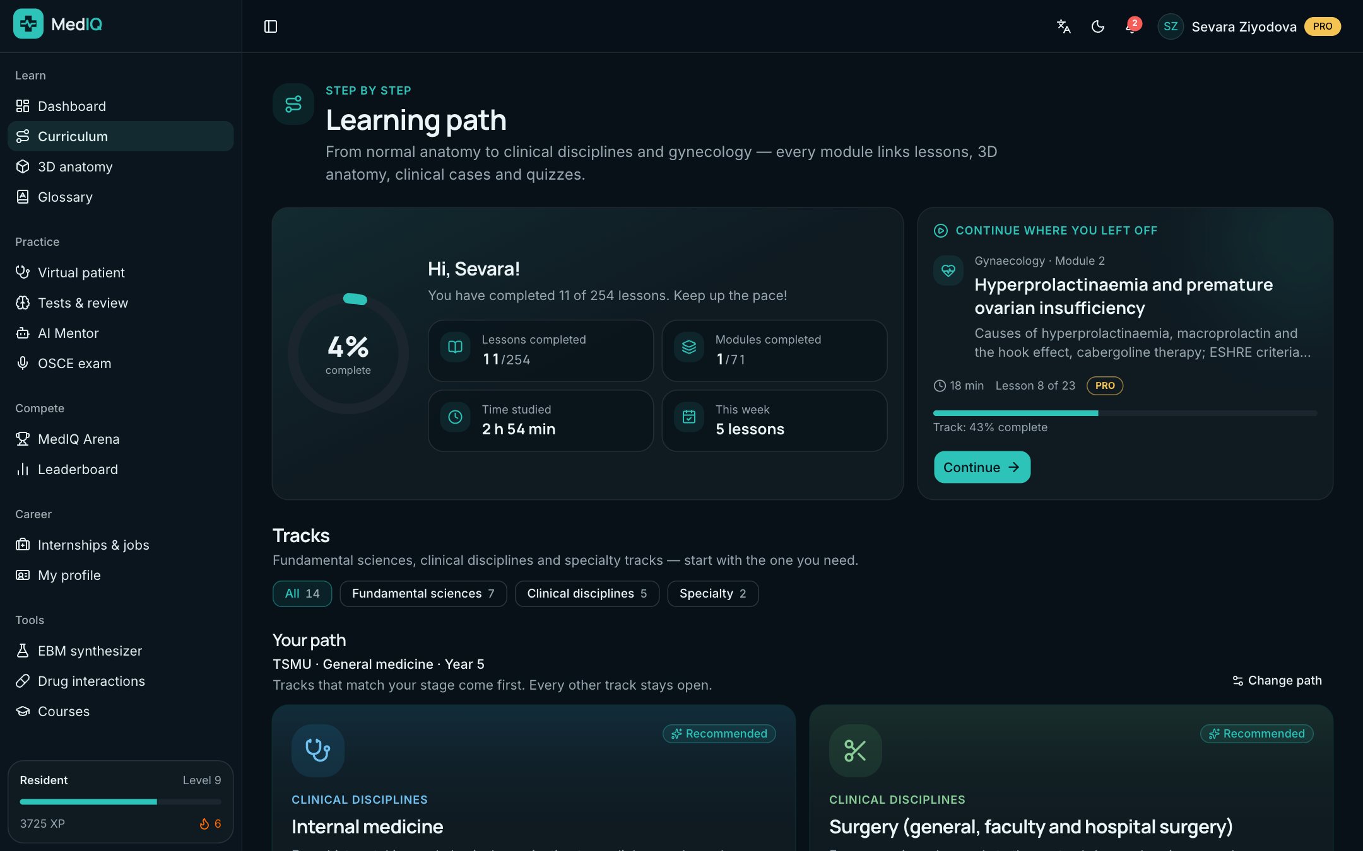Filter tracks by Fundamental sciences
Screen dimensions: 1363x851
tap(423, 594)
